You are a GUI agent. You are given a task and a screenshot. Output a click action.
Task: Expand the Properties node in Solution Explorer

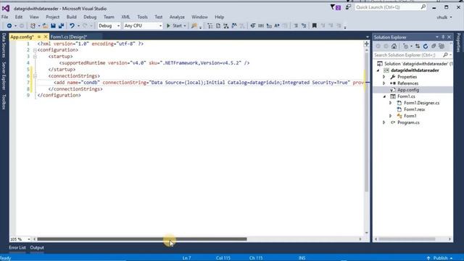pyautogui.click(x=384, y=77)
